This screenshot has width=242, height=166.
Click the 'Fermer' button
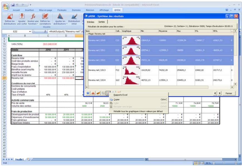pos(229,93)
